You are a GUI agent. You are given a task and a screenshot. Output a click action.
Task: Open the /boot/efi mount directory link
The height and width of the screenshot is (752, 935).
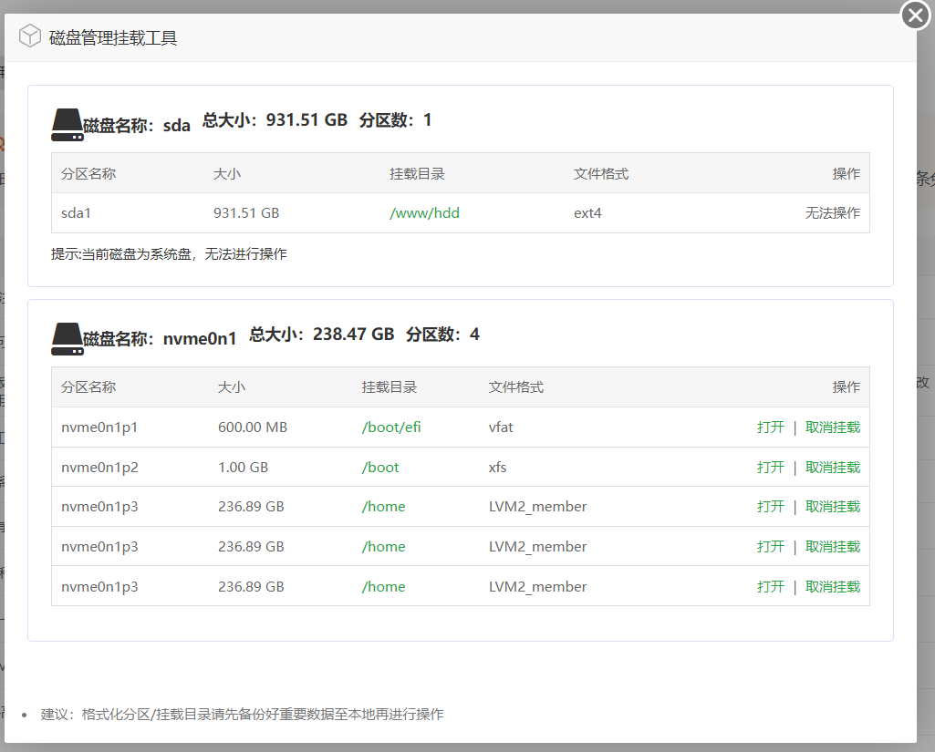click(391, 428)
